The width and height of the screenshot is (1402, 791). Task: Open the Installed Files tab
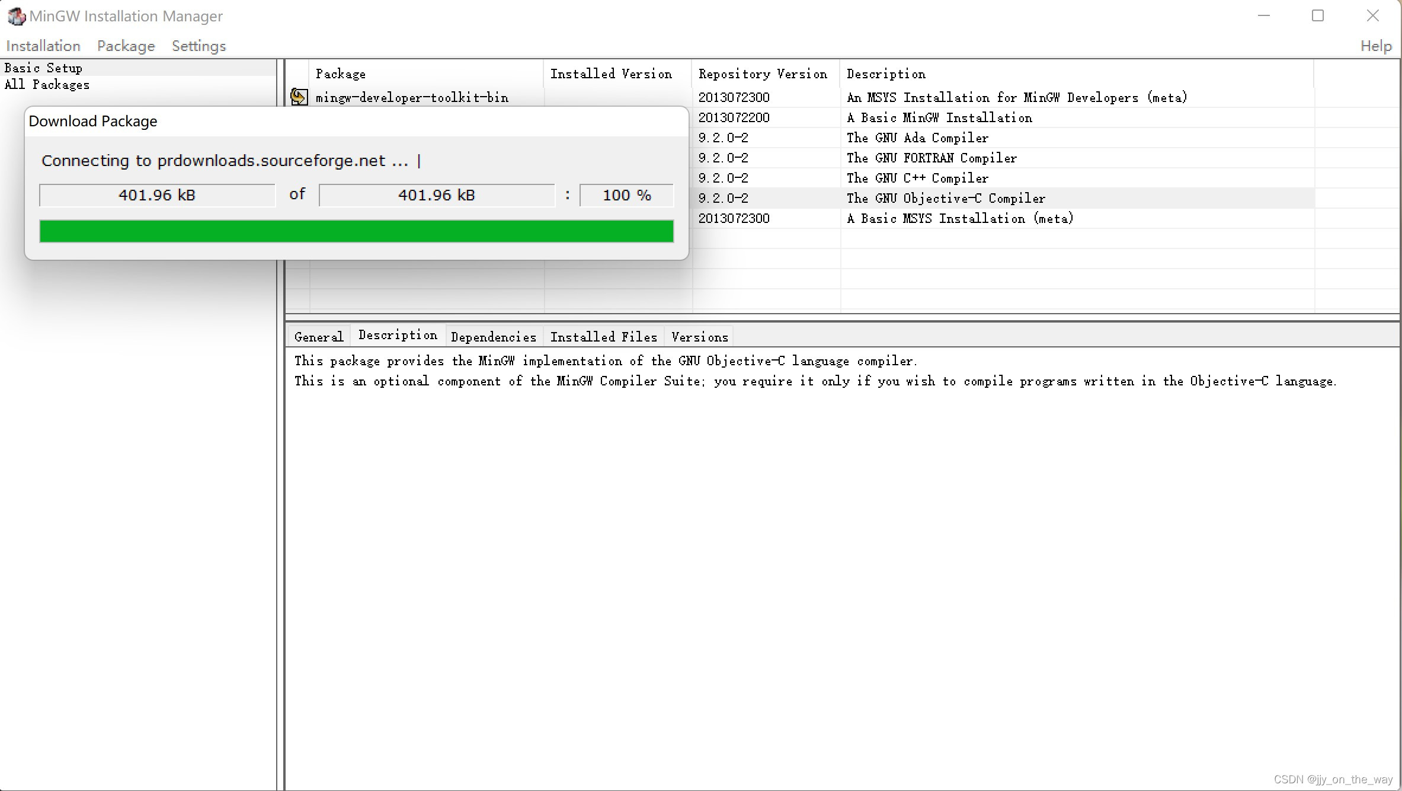[x=603, y=337]
